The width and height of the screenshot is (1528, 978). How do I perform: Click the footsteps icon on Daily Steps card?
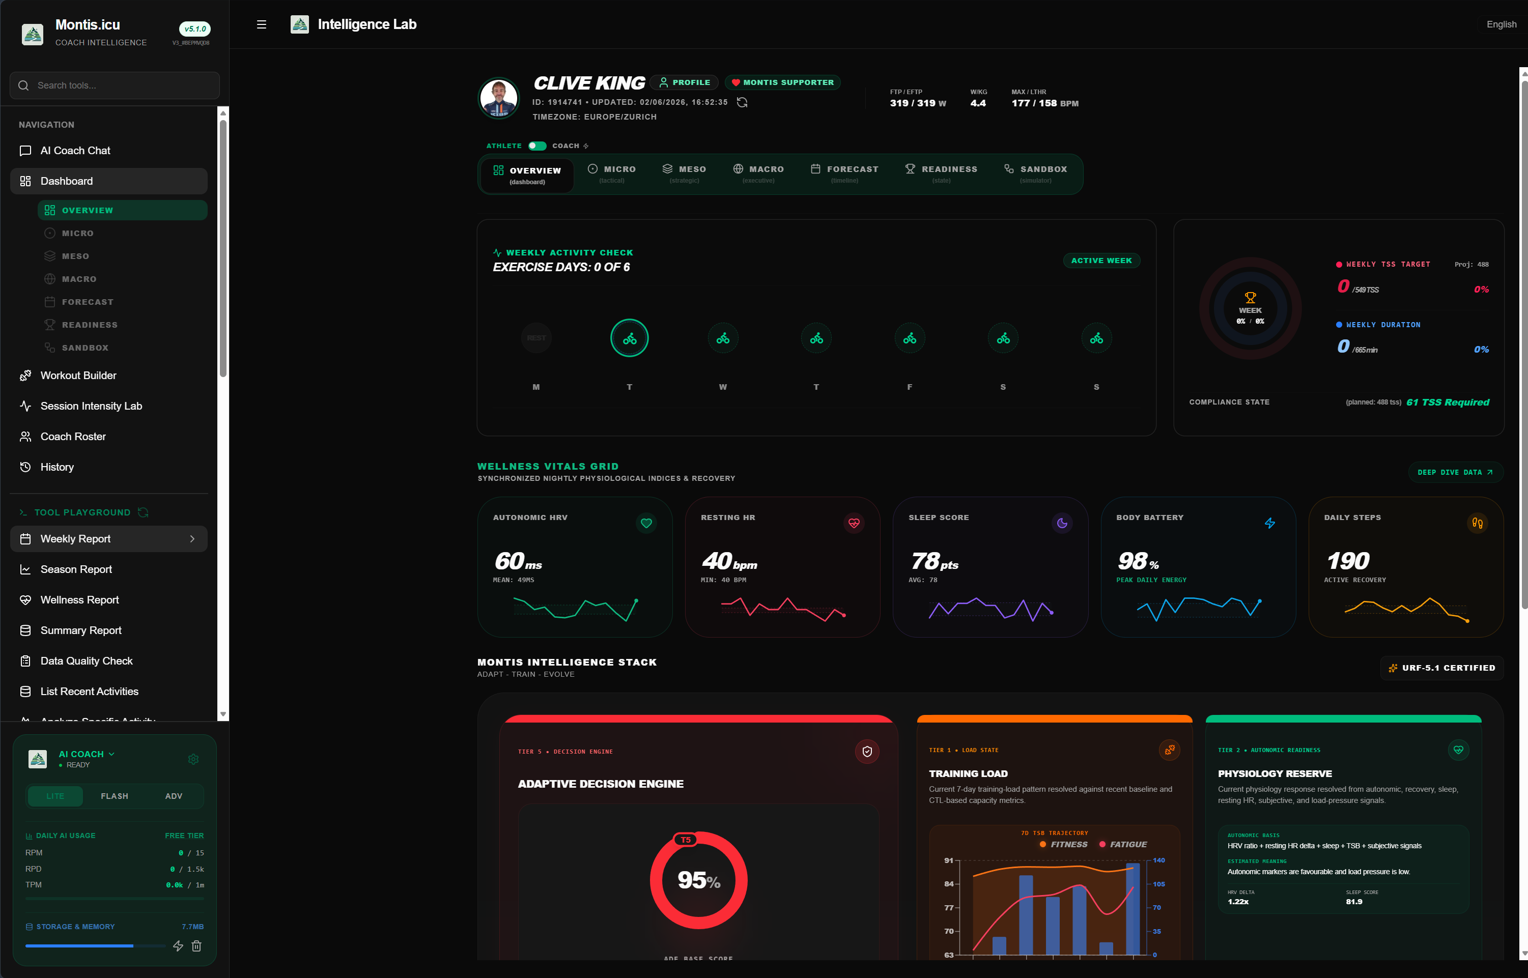[x=1477, y=523]
